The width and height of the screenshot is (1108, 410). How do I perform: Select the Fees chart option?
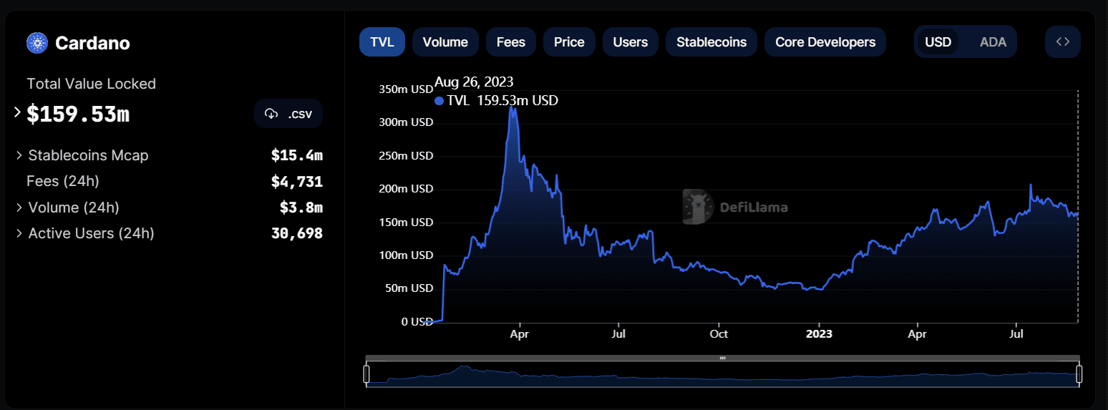click(x=511, y=42)
